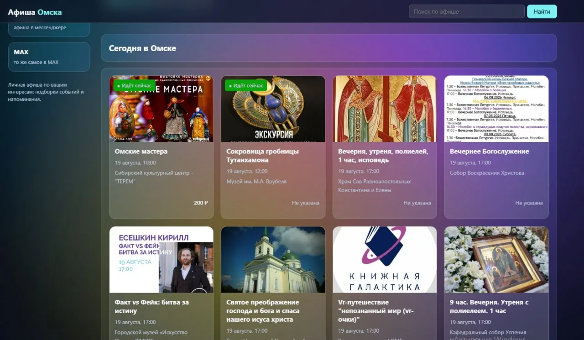This screenshot has height=340, width=584.
Task: Open the MAX card in the sidebar
Action: point(49,57)
